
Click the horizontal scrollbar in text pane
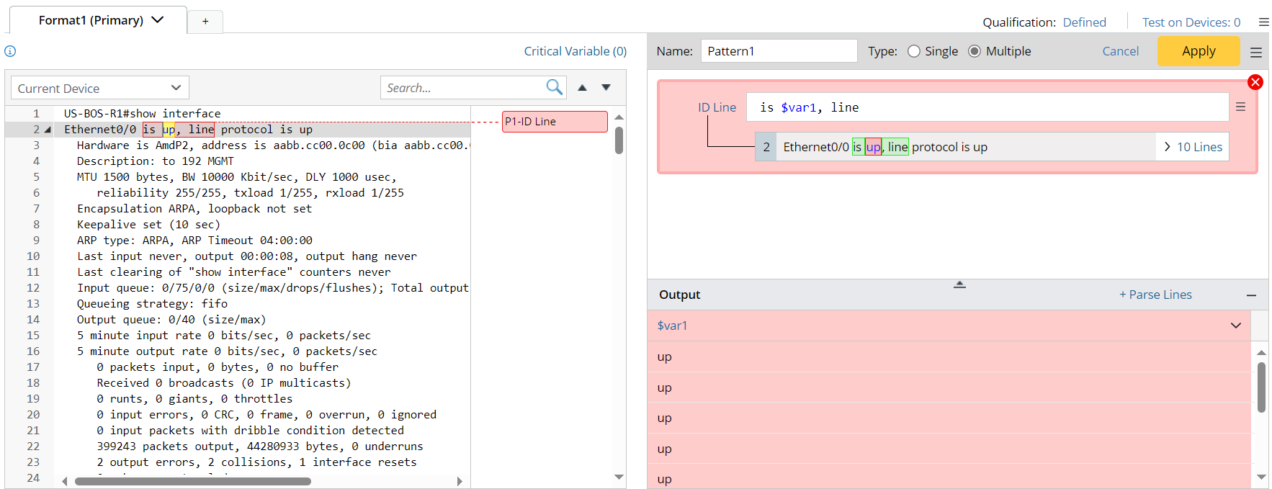[193, 481]
